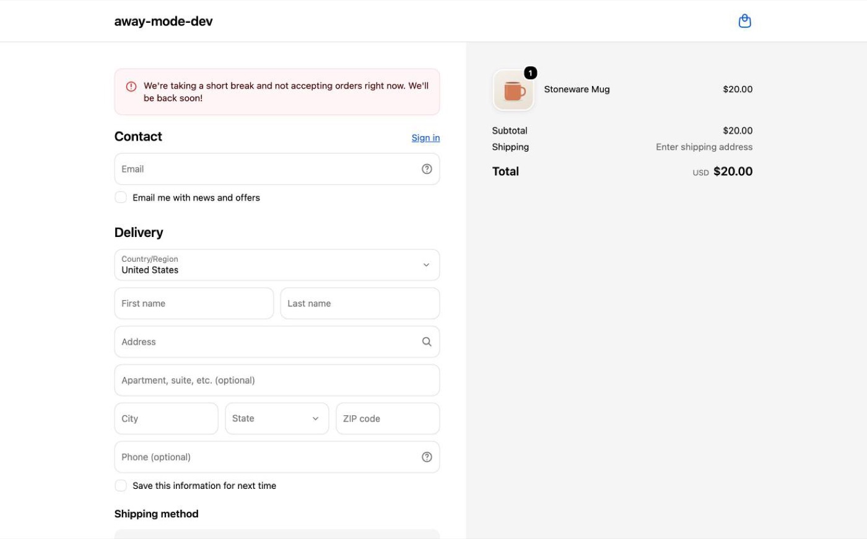Screen dimensions: 867x539
Task: Click the Total label
Action: click(x=505, y=171)
